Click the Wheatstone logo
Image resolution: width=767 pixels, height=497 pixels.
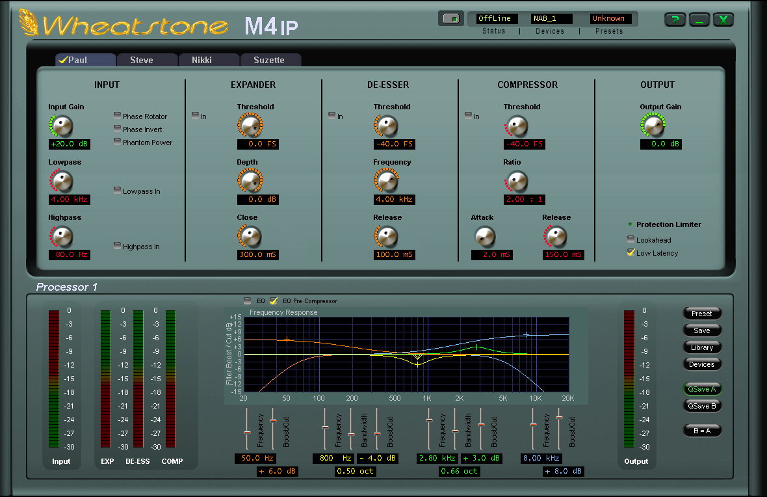(x=123, y=24)
